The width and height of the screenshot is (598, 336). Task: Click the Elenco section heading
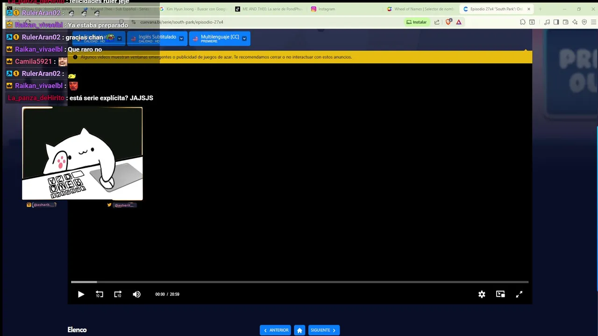pos(77,330)
